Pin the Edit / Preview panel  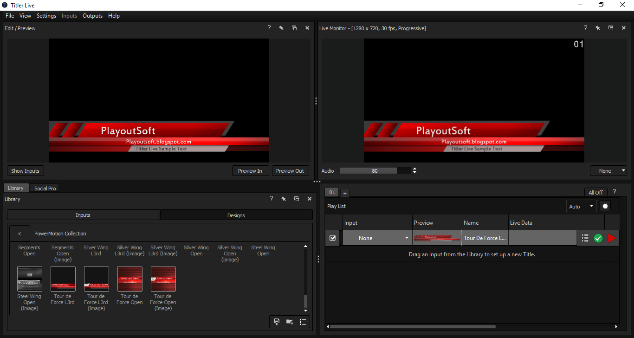click(281, 28)
